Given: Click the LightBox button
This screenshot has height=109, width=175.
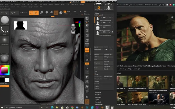Looking at the screenshot, I should click(14, 13).
